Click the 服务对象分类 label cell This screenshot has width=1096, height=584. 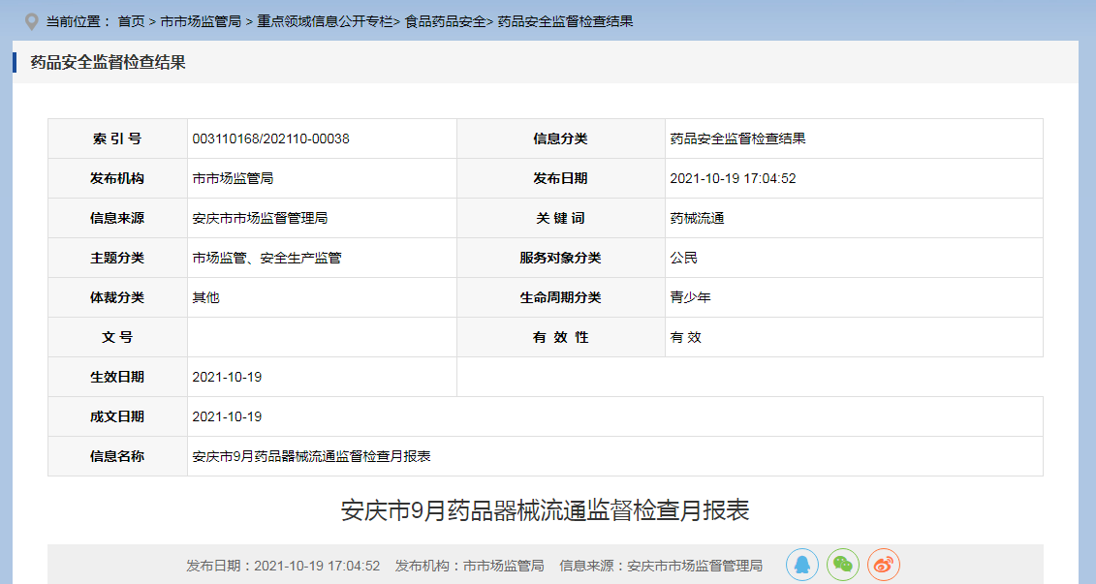point(560,259)
